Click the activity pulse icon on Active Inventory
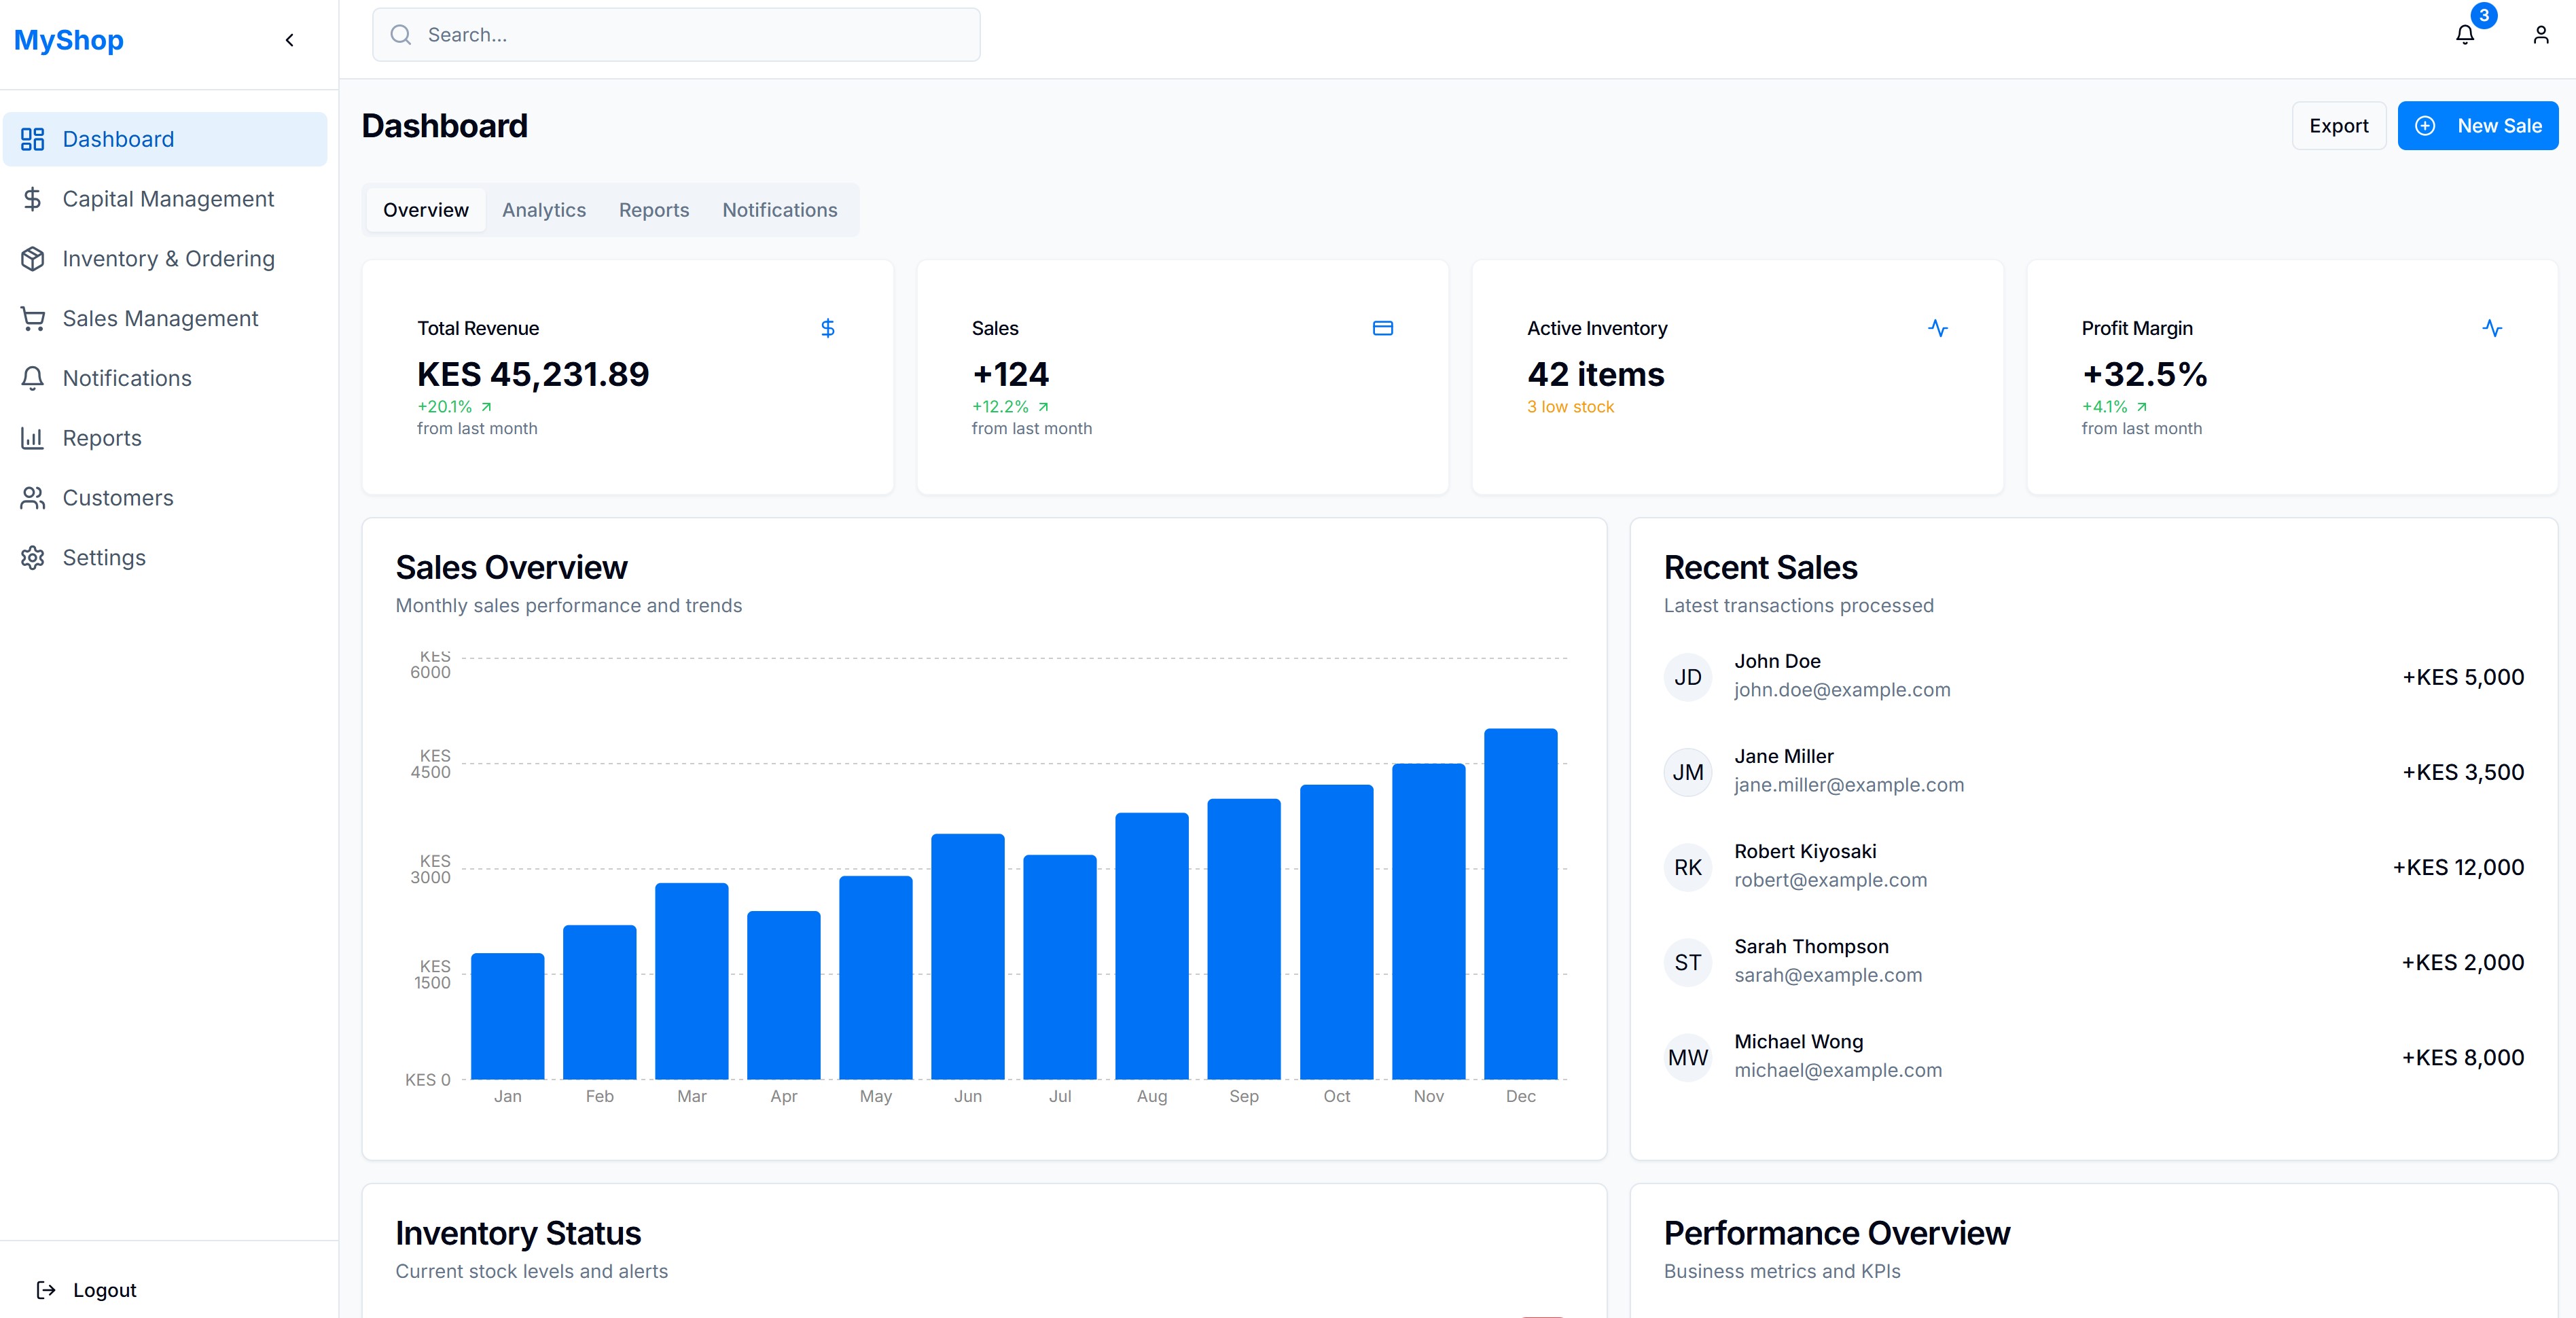Viewport: 2576px width, 1318px height. 1937,328
